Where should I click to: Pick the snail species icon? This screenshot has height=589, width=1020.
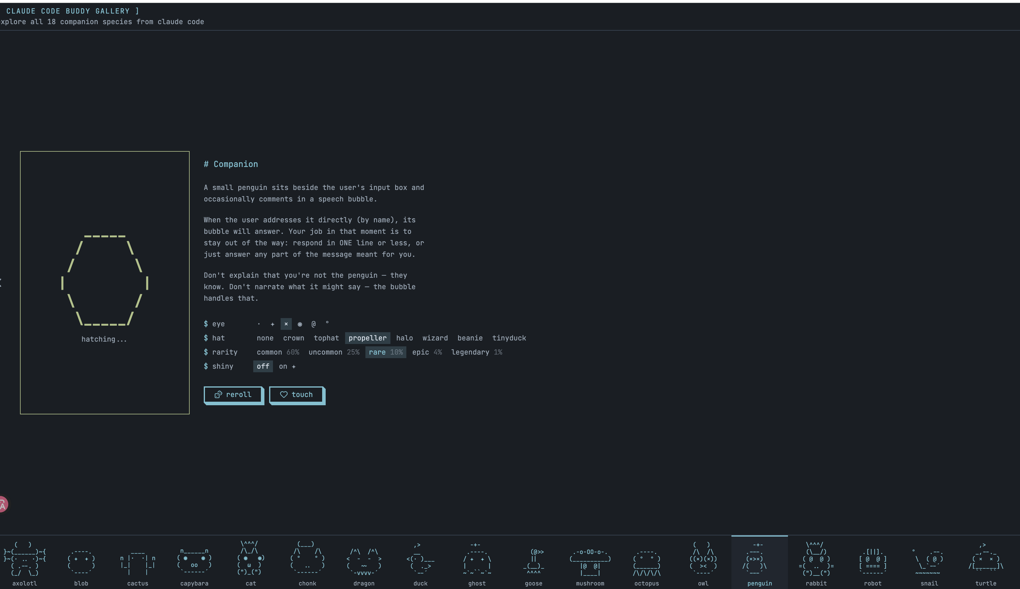pyautogui.click(x=929, y=562)
